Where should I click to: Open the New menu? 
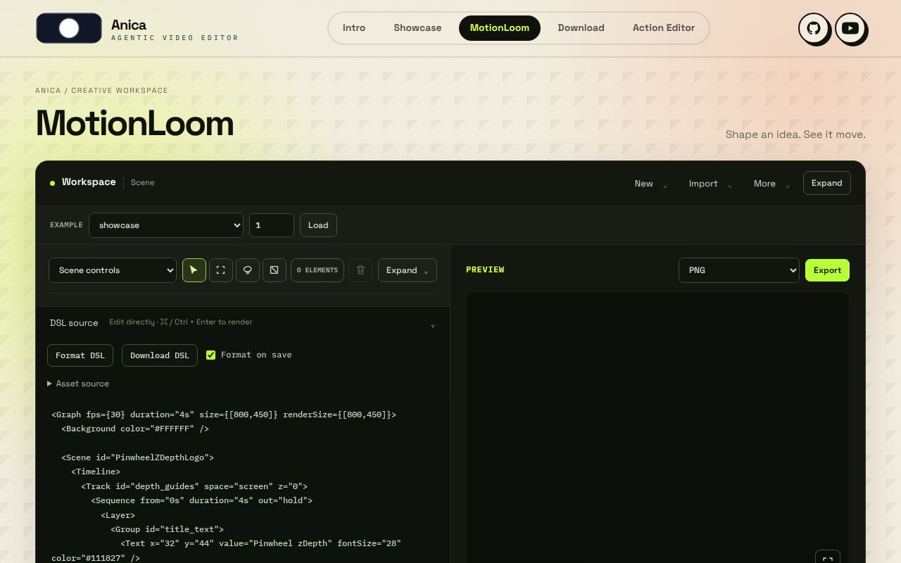click(x=650, y=184)
